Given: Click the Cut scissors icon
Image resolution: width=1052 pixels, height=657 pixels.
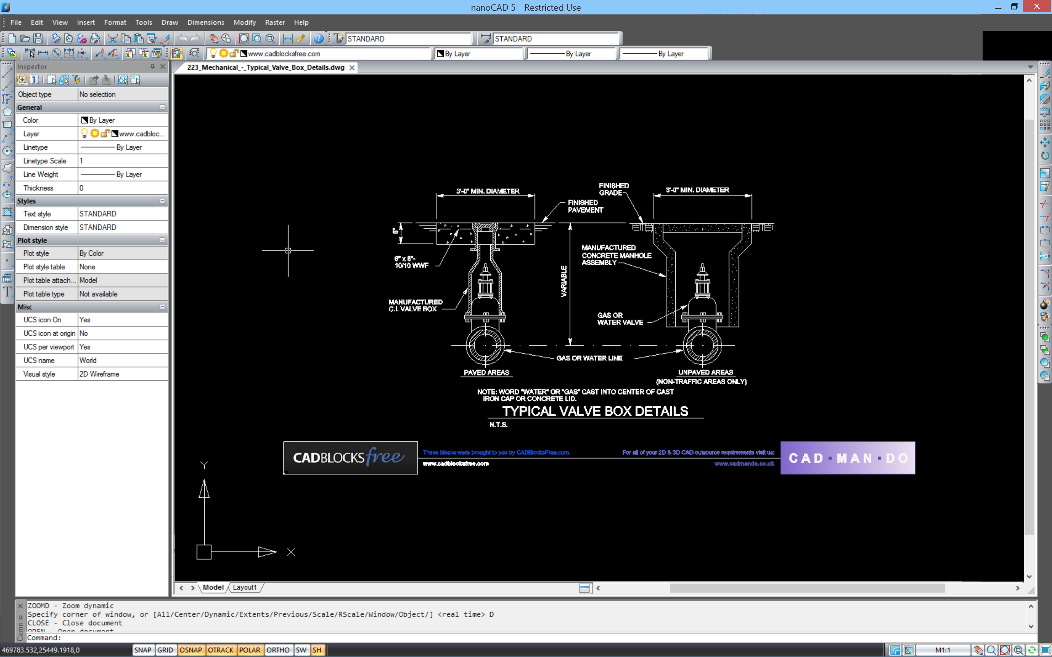Looking at the screenshot, I should pos(112,38).
